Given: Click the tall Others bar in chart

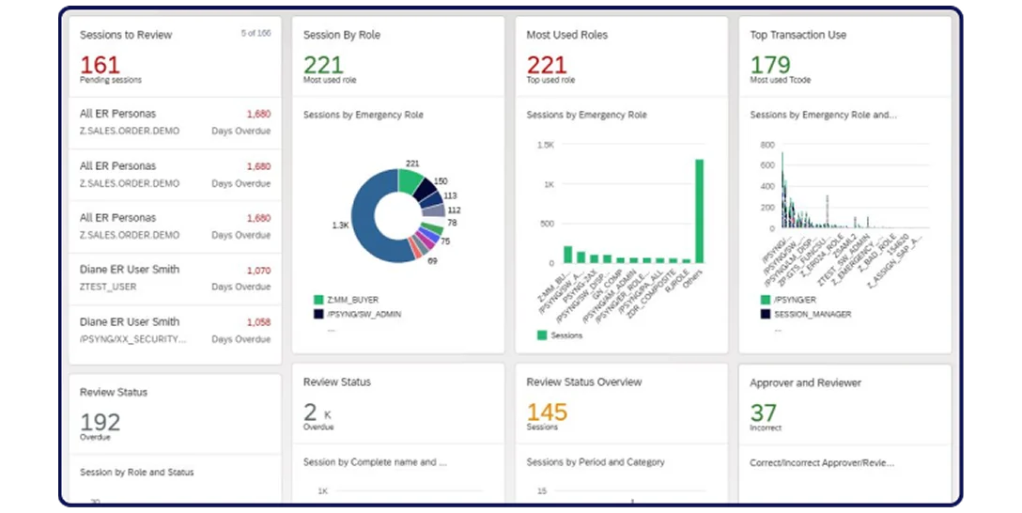Looking at the screenshot, I should (699, 211).
